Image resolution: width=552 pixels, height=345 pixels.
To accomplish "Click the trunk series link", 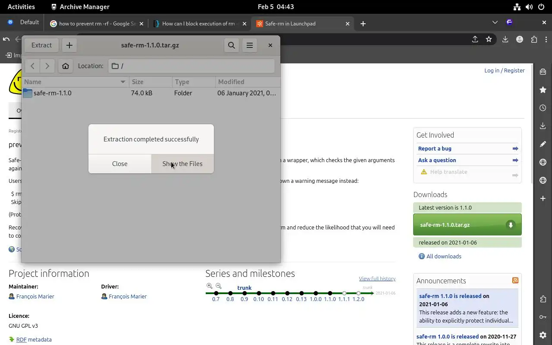I will point(245,288).
